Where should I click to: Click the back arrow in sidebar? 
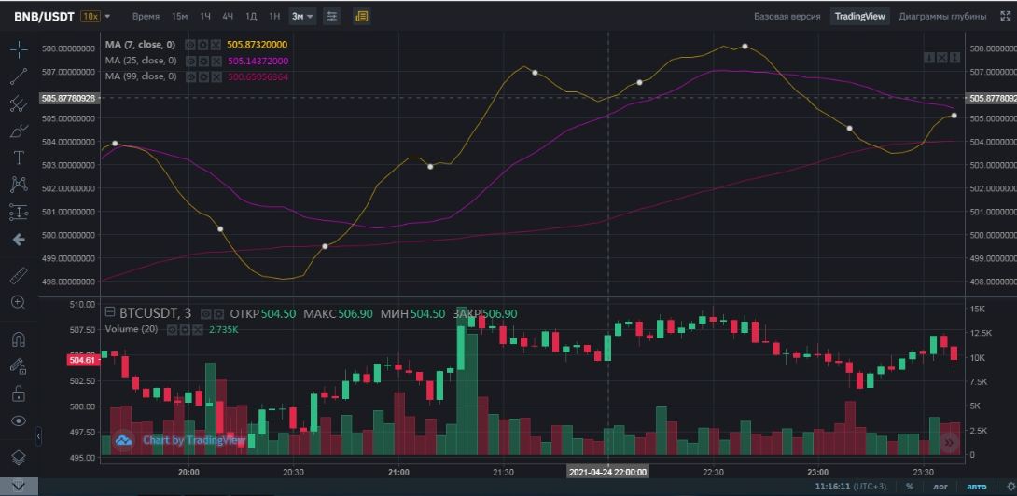[19, 240]
